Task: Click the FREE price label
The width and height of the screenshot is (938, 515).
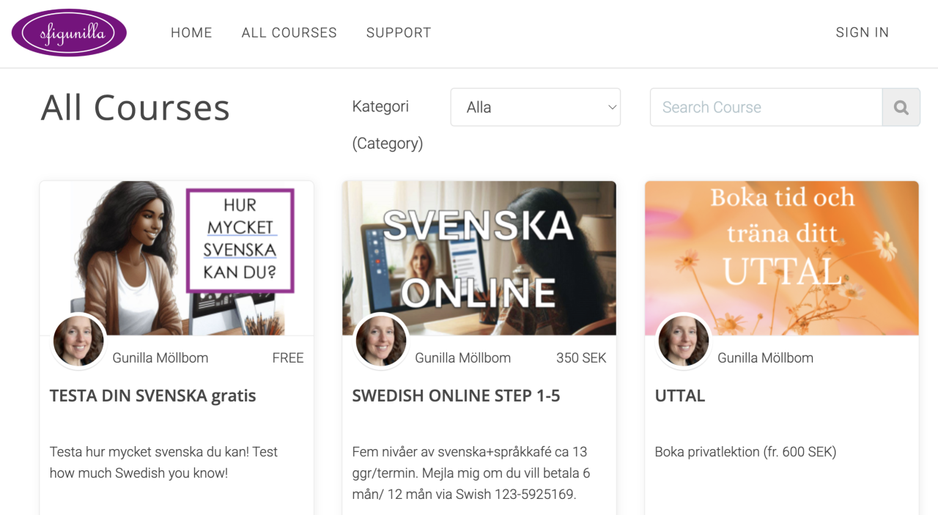Action: (x=288, y=358)
